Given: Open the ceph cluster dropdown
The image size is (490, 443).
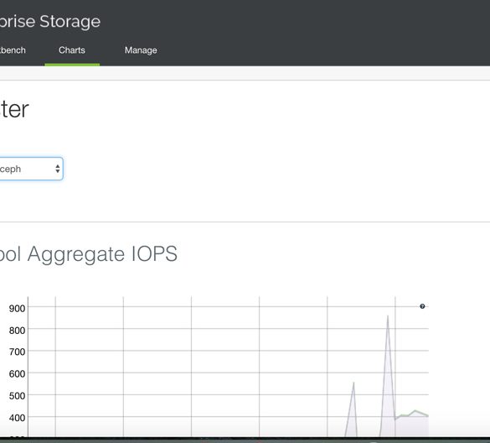Looking at the screenshot, I should (x=31, y=169).
